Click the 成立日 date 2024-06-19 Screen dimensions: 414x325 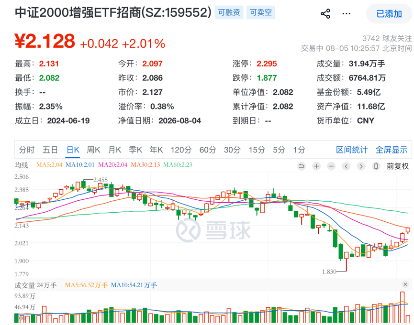(x=68, y=121)
